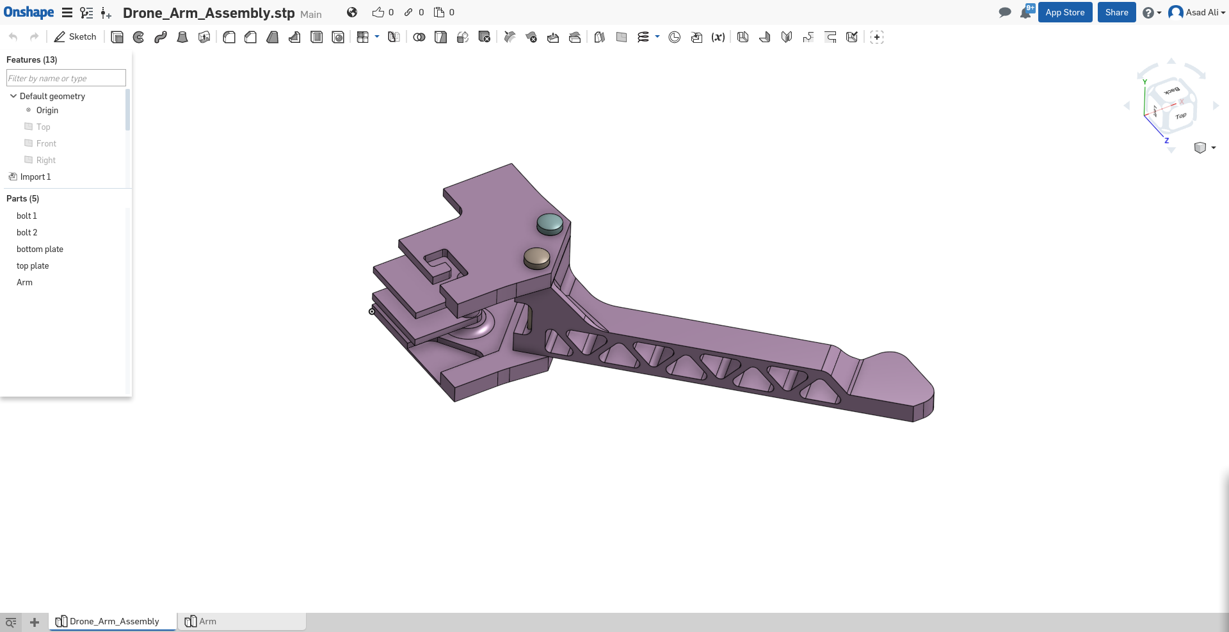Image resolution: width=1229 pixels, height=632 pixels.
Task: Open the view display options dropdown
Action: coord(1205,148)
